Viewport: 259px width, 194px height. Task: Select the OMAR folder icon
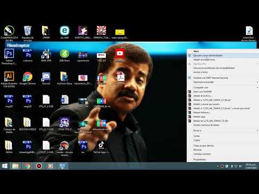pos(46,31)
